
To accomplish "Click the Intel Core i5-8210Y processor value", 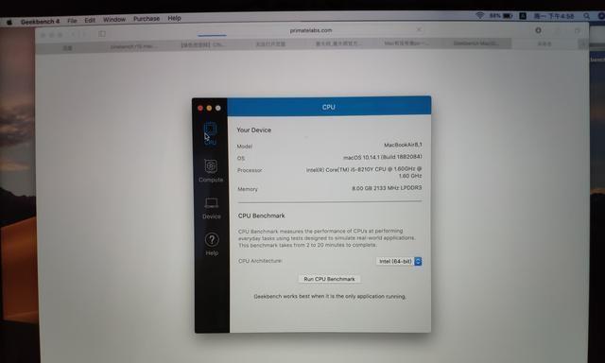I will 364,172.
